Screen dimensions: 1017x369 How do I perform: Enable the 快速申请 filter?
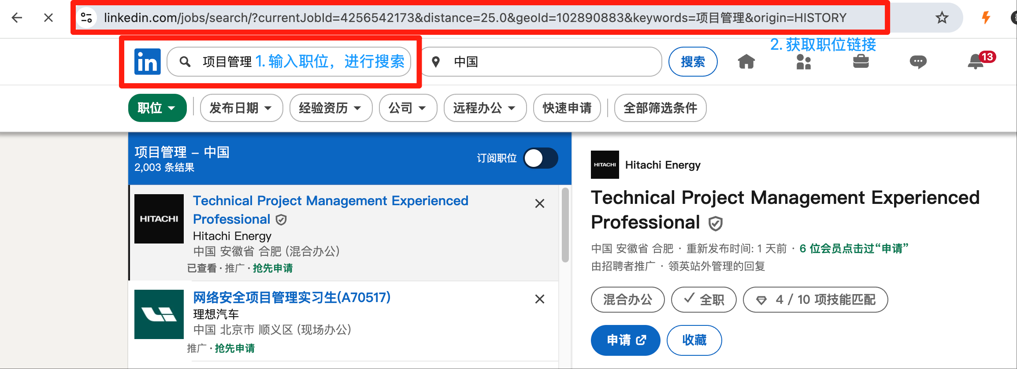click(x=567, y=108)
